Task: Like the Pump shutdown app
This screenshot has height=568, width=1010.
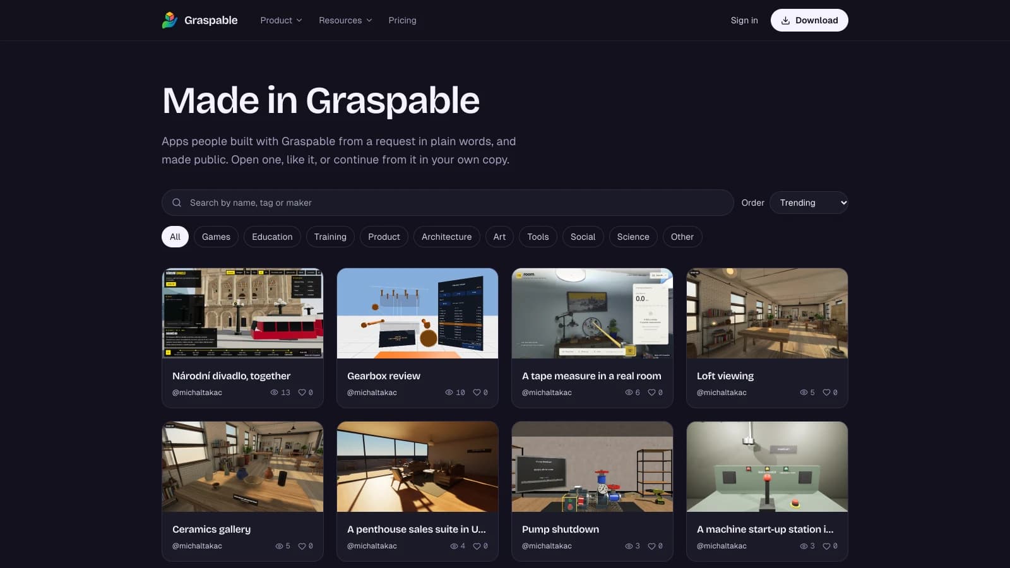Action: click(651, 546)
